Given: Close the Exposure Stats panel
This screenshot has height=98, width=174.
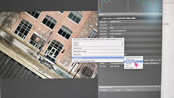Looking at the screenshot, I should tap(159, 87).
